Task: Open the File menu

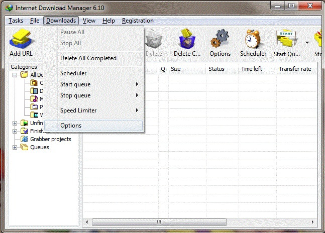Action: (x=35, y=21)
